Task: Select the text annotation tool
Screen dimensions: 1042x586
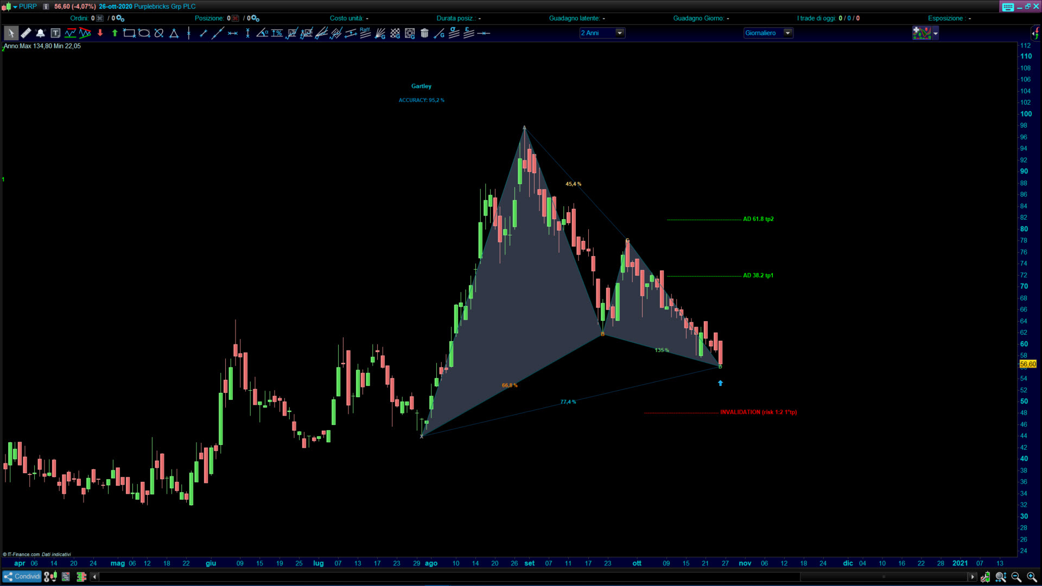Action: coord(55,33)
